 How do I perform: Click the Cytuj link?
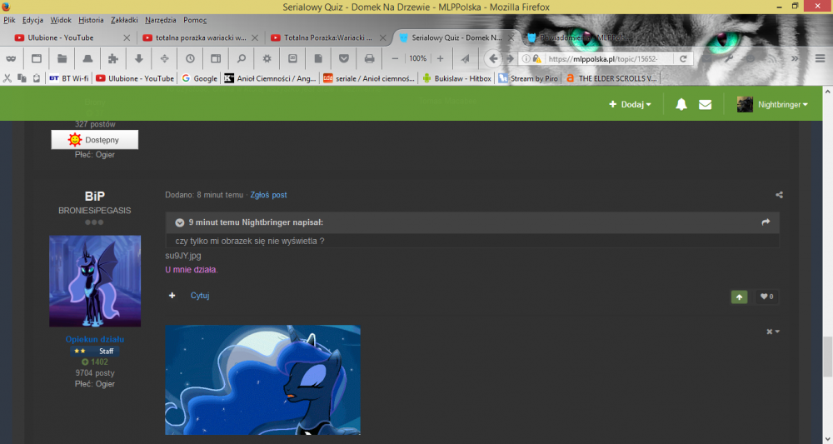click(200, 296)
